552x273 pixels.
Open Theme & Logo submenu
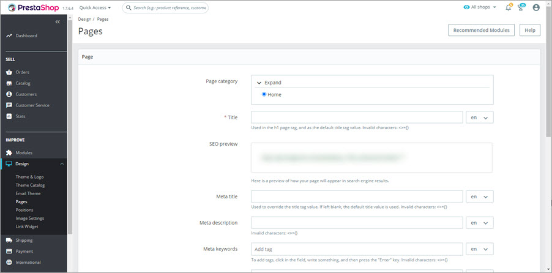tap(29, 177)
